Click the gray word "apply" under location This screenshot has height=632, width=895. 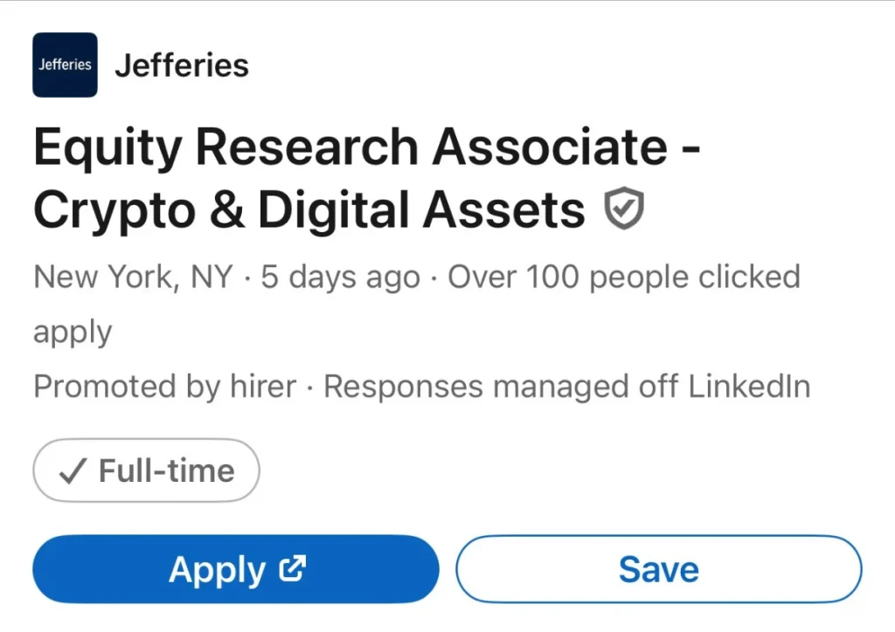coord(73,333)
